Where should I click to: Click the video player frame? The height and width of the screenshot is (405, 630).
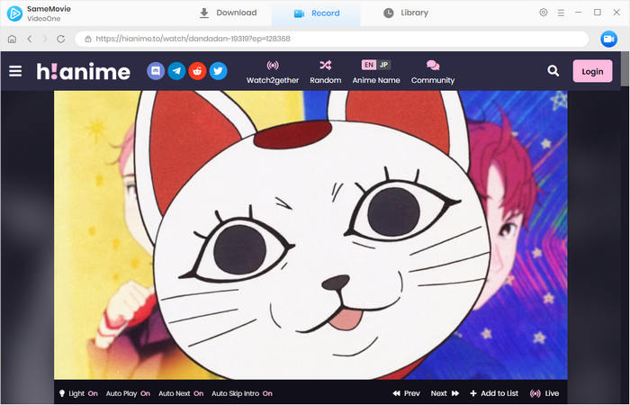[310, 235]
